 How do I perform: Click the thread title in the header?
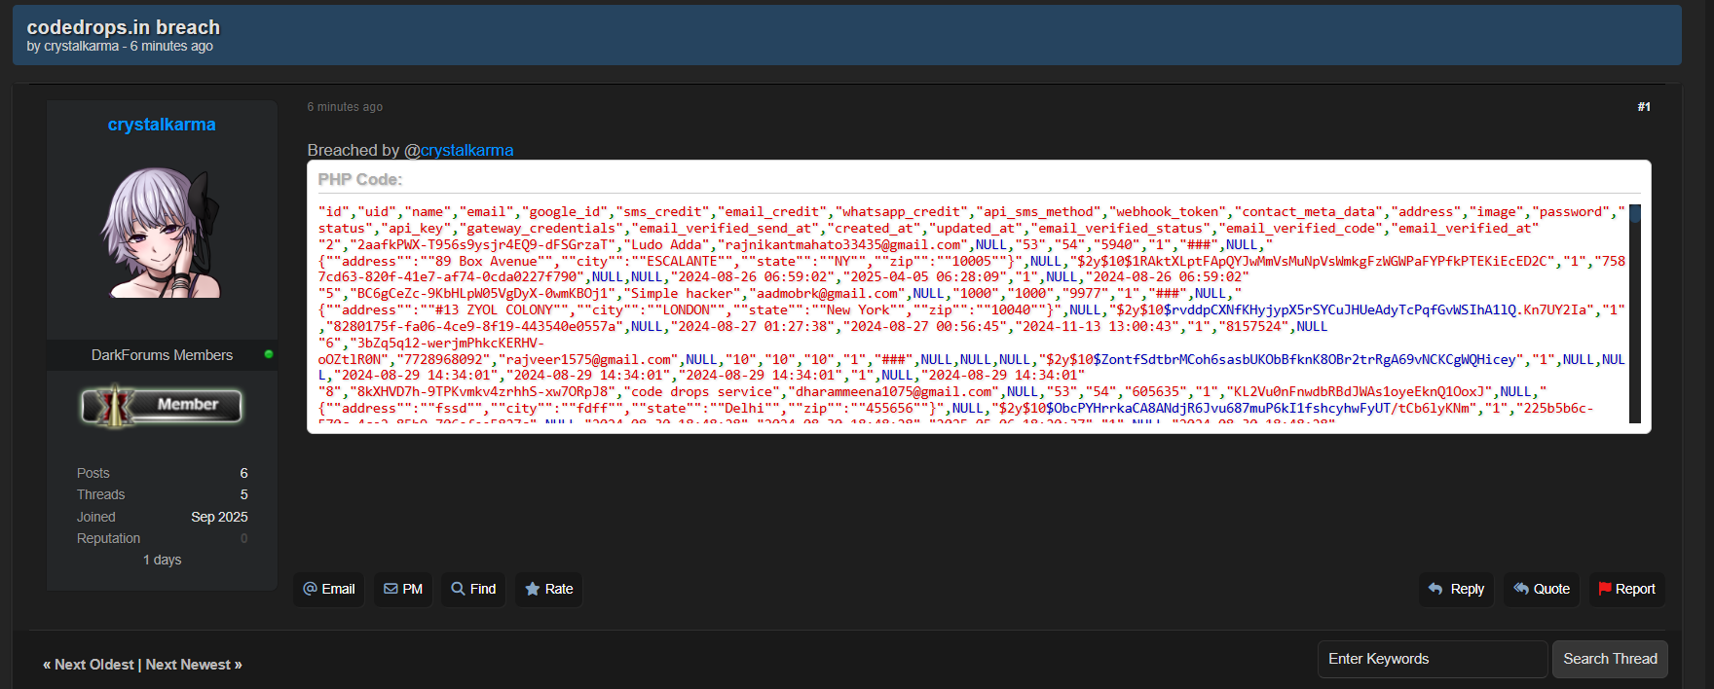[x=124, y=27]
